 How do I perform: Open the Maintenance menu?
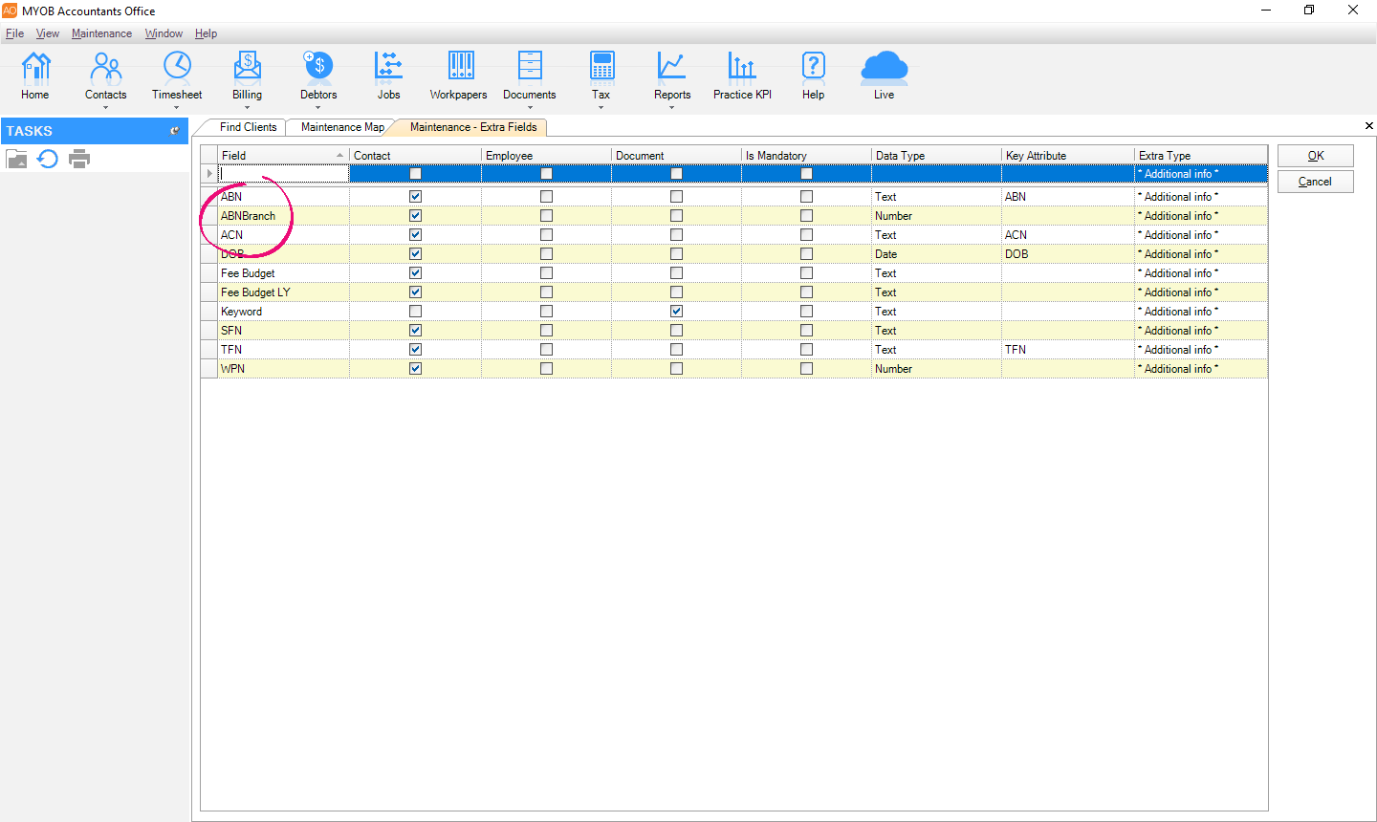click(x=101, y=33)
